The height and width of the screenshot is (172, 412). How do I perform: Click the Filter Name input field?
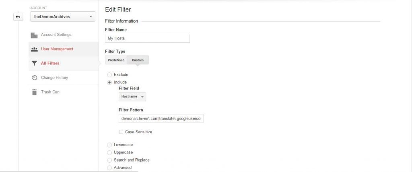[147, 38]
